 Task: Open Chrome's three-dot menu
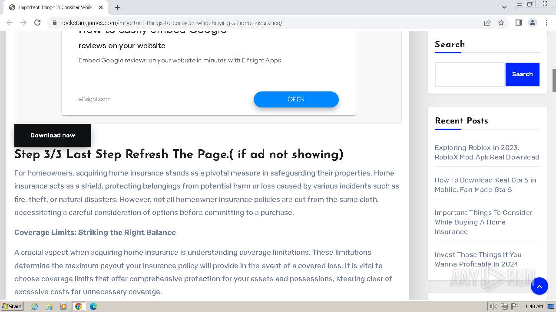(x=546, y=23)
